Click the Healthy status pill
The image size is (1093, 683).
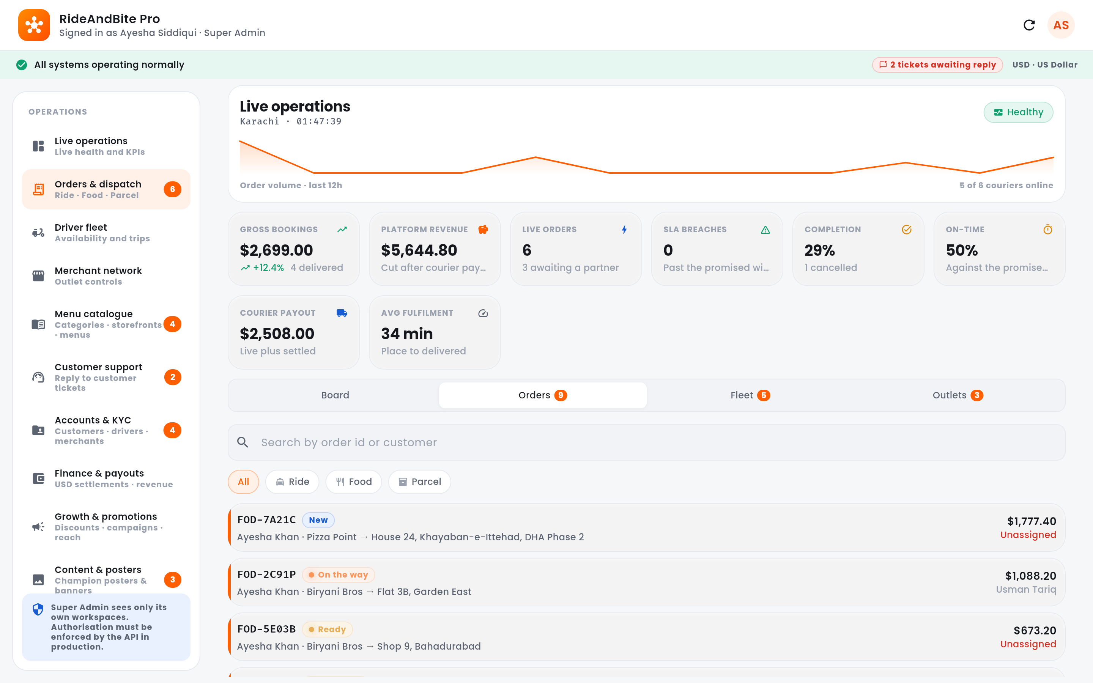[x=1018, y=112]
